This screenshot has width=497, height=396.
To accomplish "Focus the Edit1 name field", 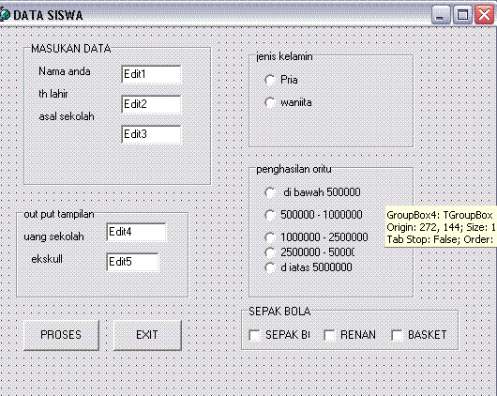I will (151, 74).
